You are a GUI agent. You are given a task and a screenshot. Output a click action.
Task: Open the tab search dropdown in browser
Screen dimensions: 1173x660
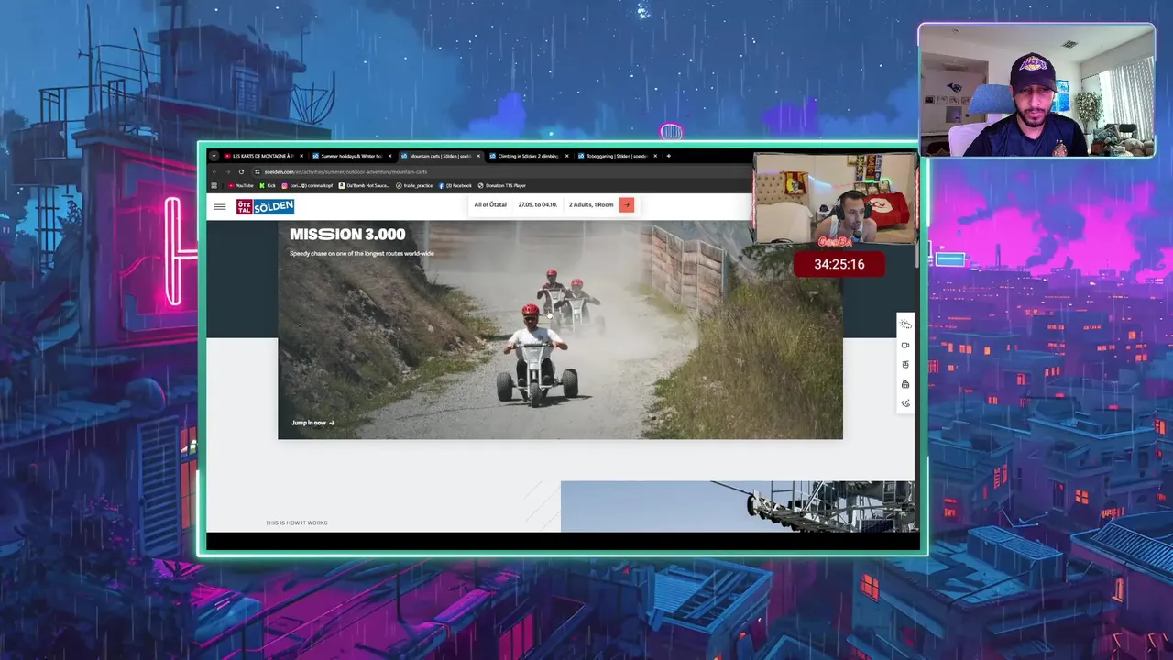[214, 156]
